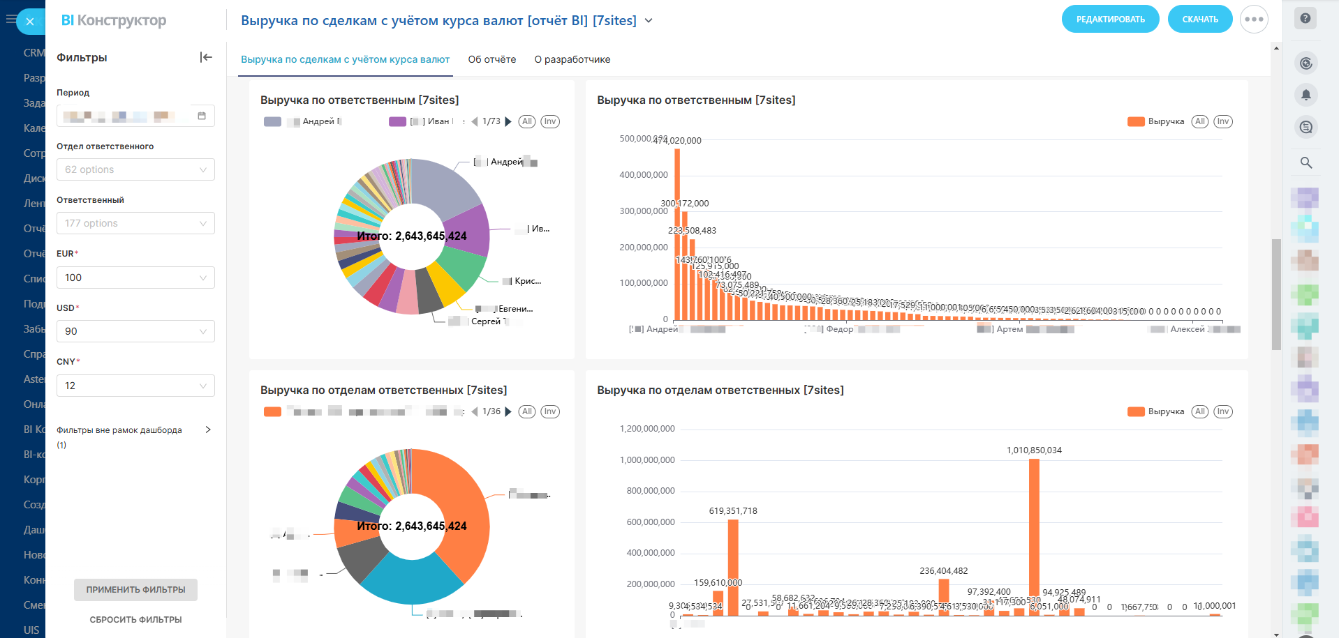Click the РЕДАКТИРОВАТЬ button

tap(1110, 20)
